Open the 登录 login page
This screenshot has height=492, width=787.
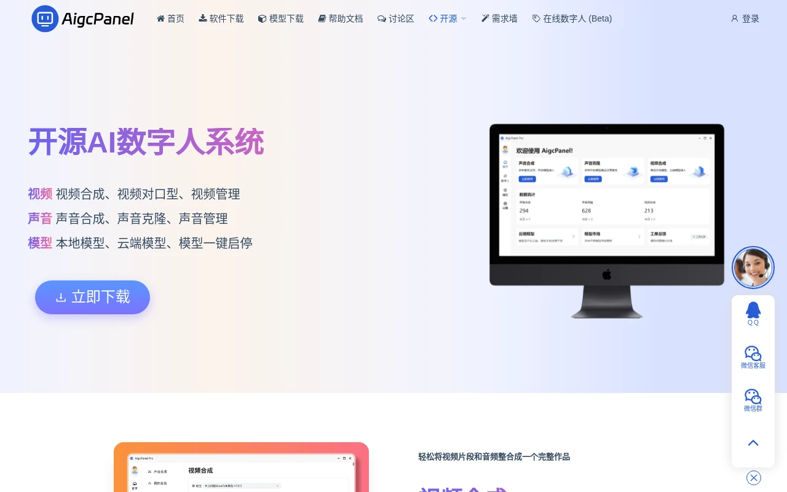coord(746,18)
